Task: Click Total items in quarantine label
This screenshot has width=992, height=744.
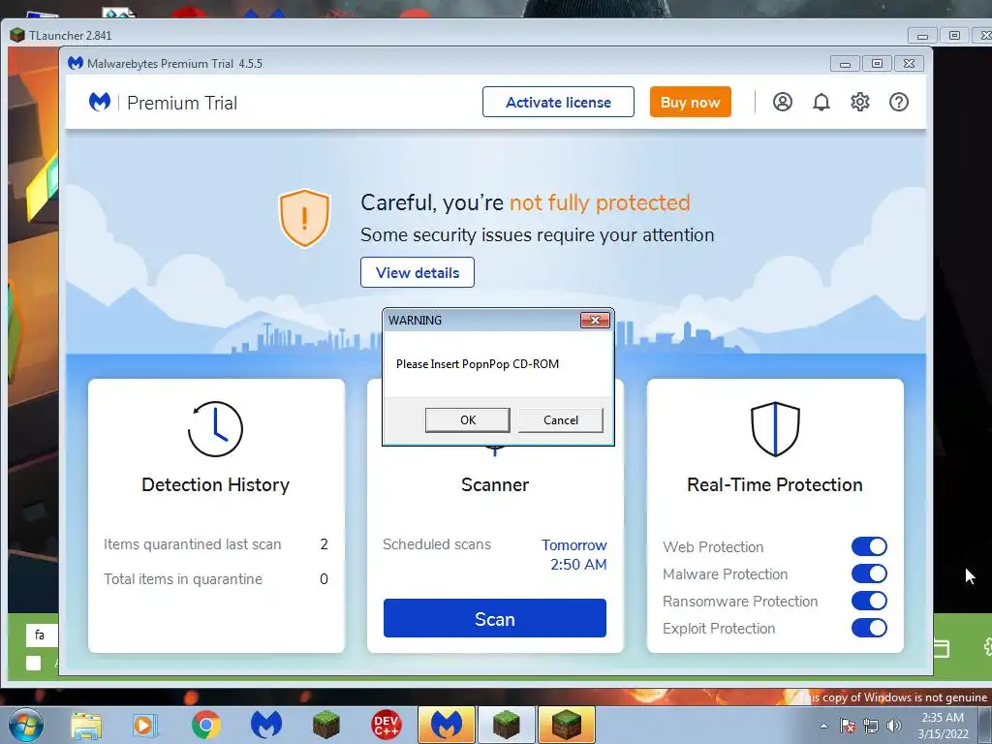Action: (183, 579)
